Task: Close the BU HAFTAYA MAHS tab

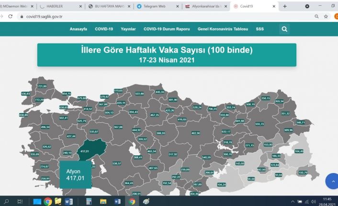Action: (129, 7)
